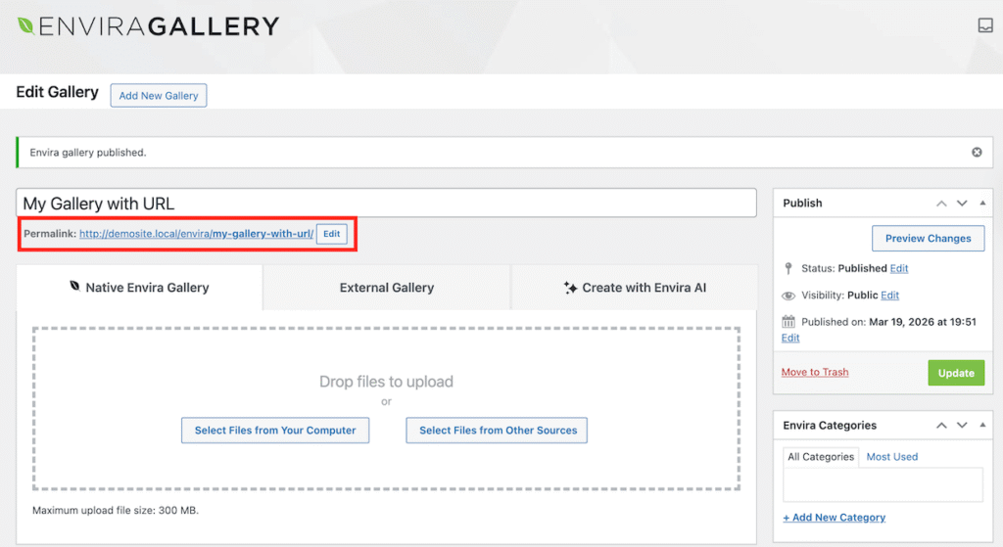Open the notifications inbox icon in header

984,25
